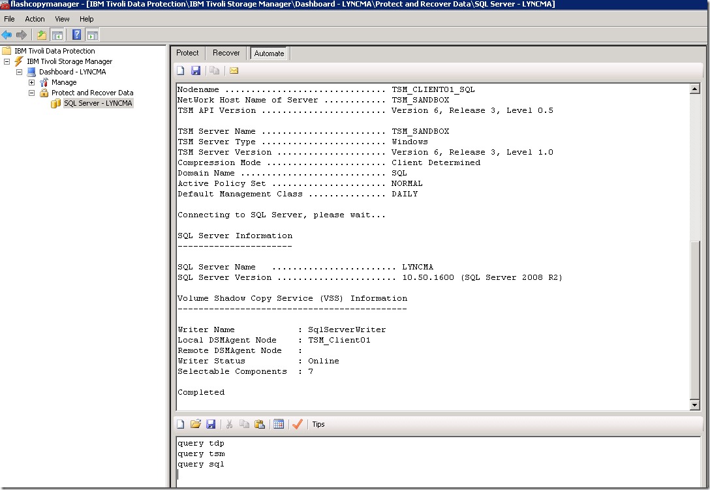Open a command file with the folder icon
Screen dimensions: 710x490
[196, 424]
